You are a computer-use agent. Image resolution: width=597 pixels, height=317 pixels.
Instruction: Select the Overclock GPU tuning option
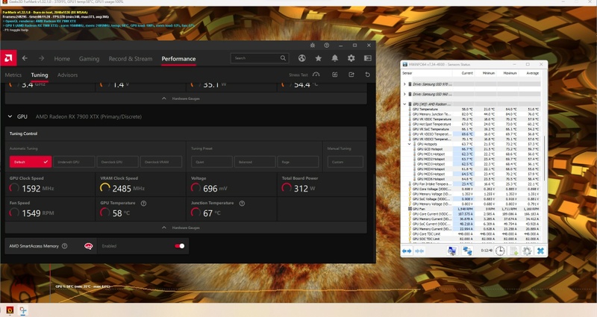click(x=117, y=162)
